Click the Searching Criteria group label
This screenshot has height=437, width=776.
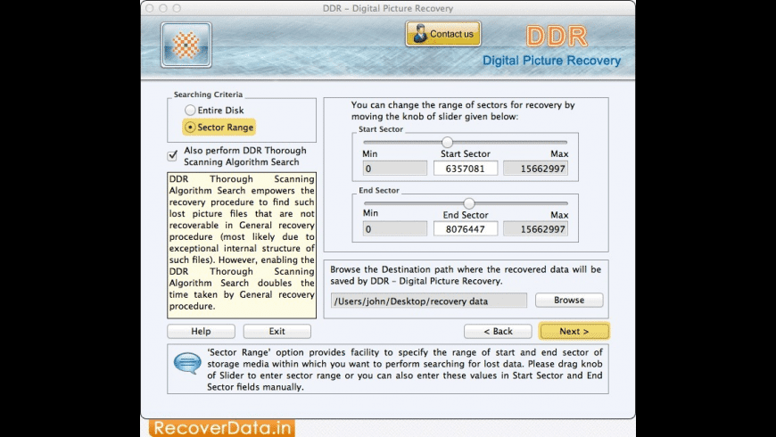coord(208,94)
